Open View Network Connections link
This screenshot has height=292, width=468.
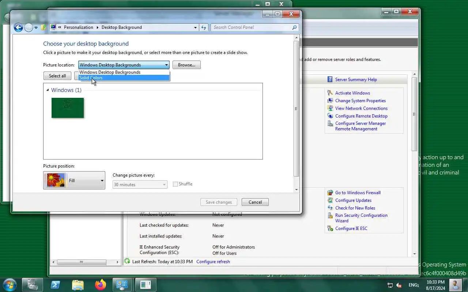pos(361,108)
